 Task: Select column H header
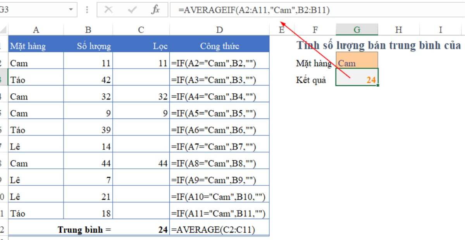(x=399, y=29)
